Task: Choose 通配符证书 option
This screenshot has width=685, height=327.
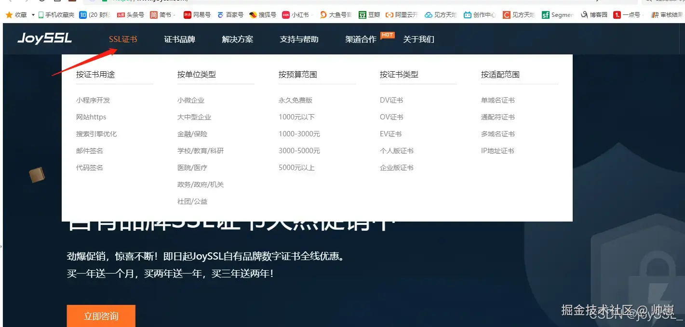Action: 498,117
